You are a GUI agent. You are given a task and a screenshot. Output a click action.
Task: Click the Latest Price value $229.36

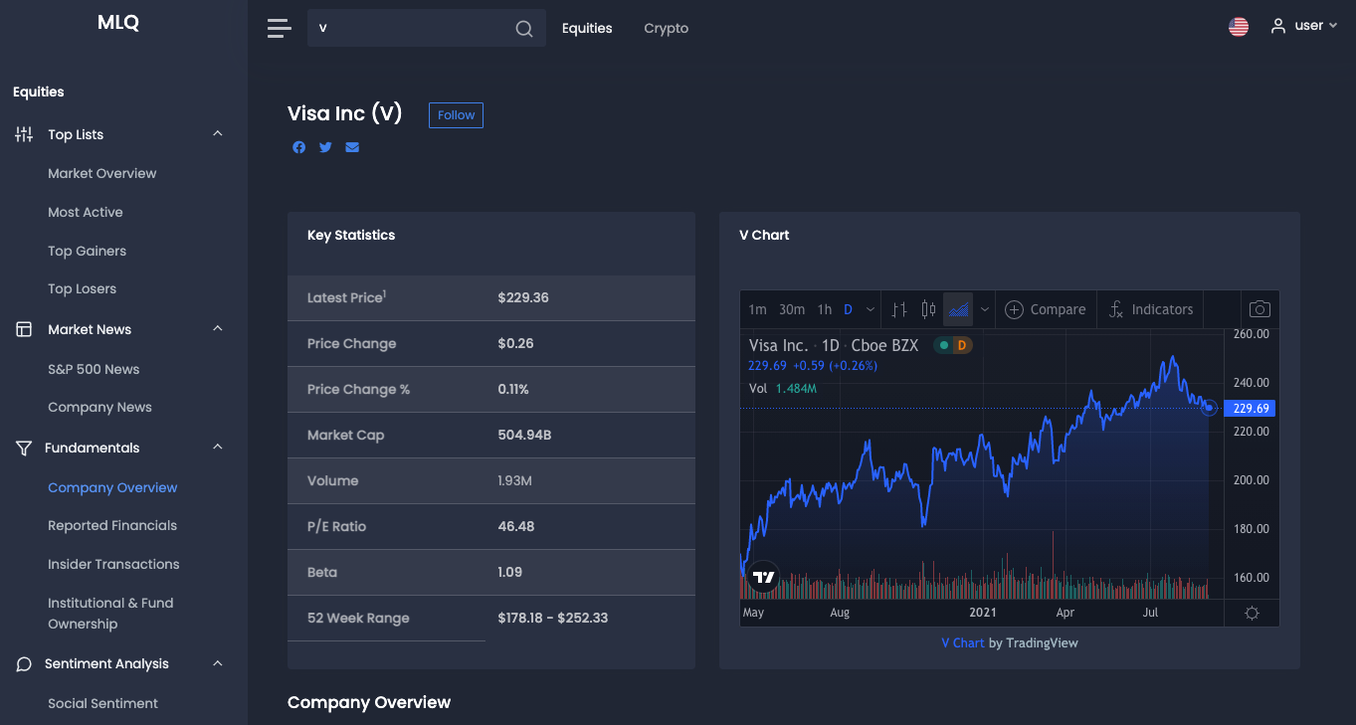tap(523, 297)
